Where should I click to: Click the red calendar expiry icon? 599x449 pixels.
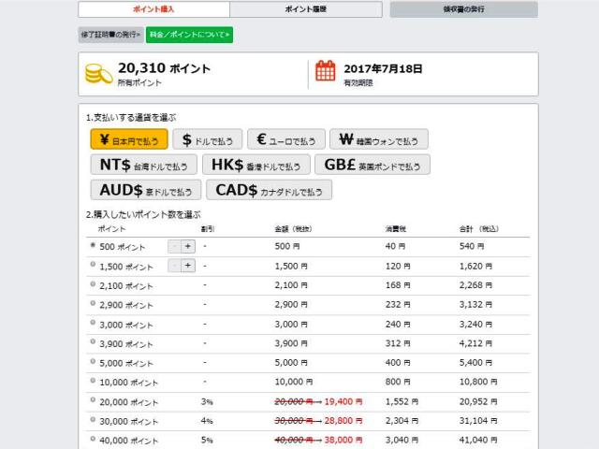(x=326, y=71)
